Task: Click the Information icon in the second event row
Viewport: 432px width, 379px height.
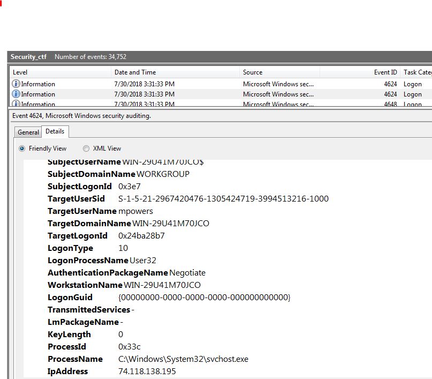Action: (x=16, y=94)
